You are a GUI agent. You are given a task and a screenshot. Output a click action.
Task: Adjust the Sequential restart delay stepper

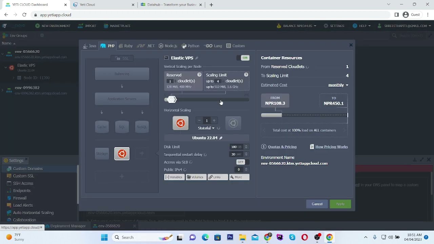coord(246,155)
